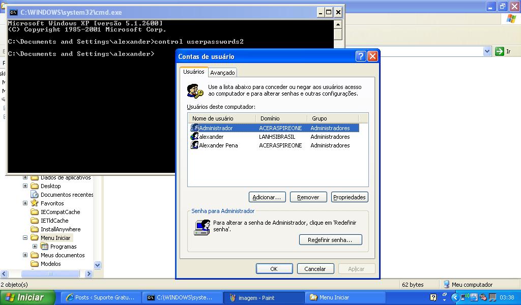Screen dimensions: 521x305
Task: Expand the Programas folder node
Action: [x=35, y=247]
